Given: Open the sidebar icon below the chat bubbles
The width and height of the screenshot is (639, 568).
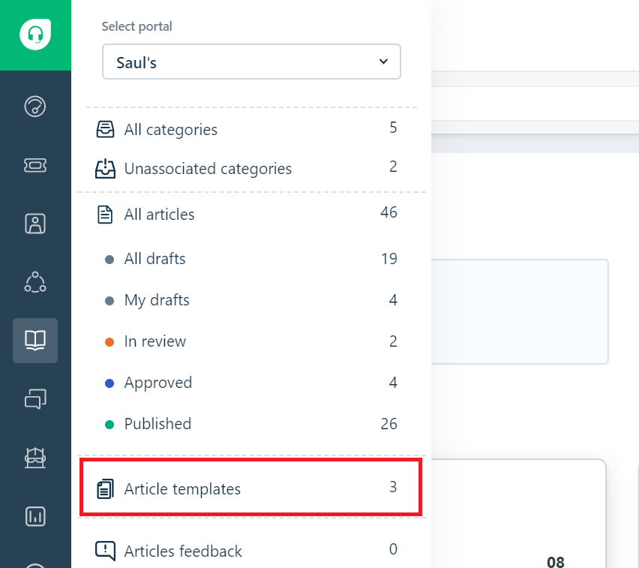Looking at the screenshot, I should (35, 458).
